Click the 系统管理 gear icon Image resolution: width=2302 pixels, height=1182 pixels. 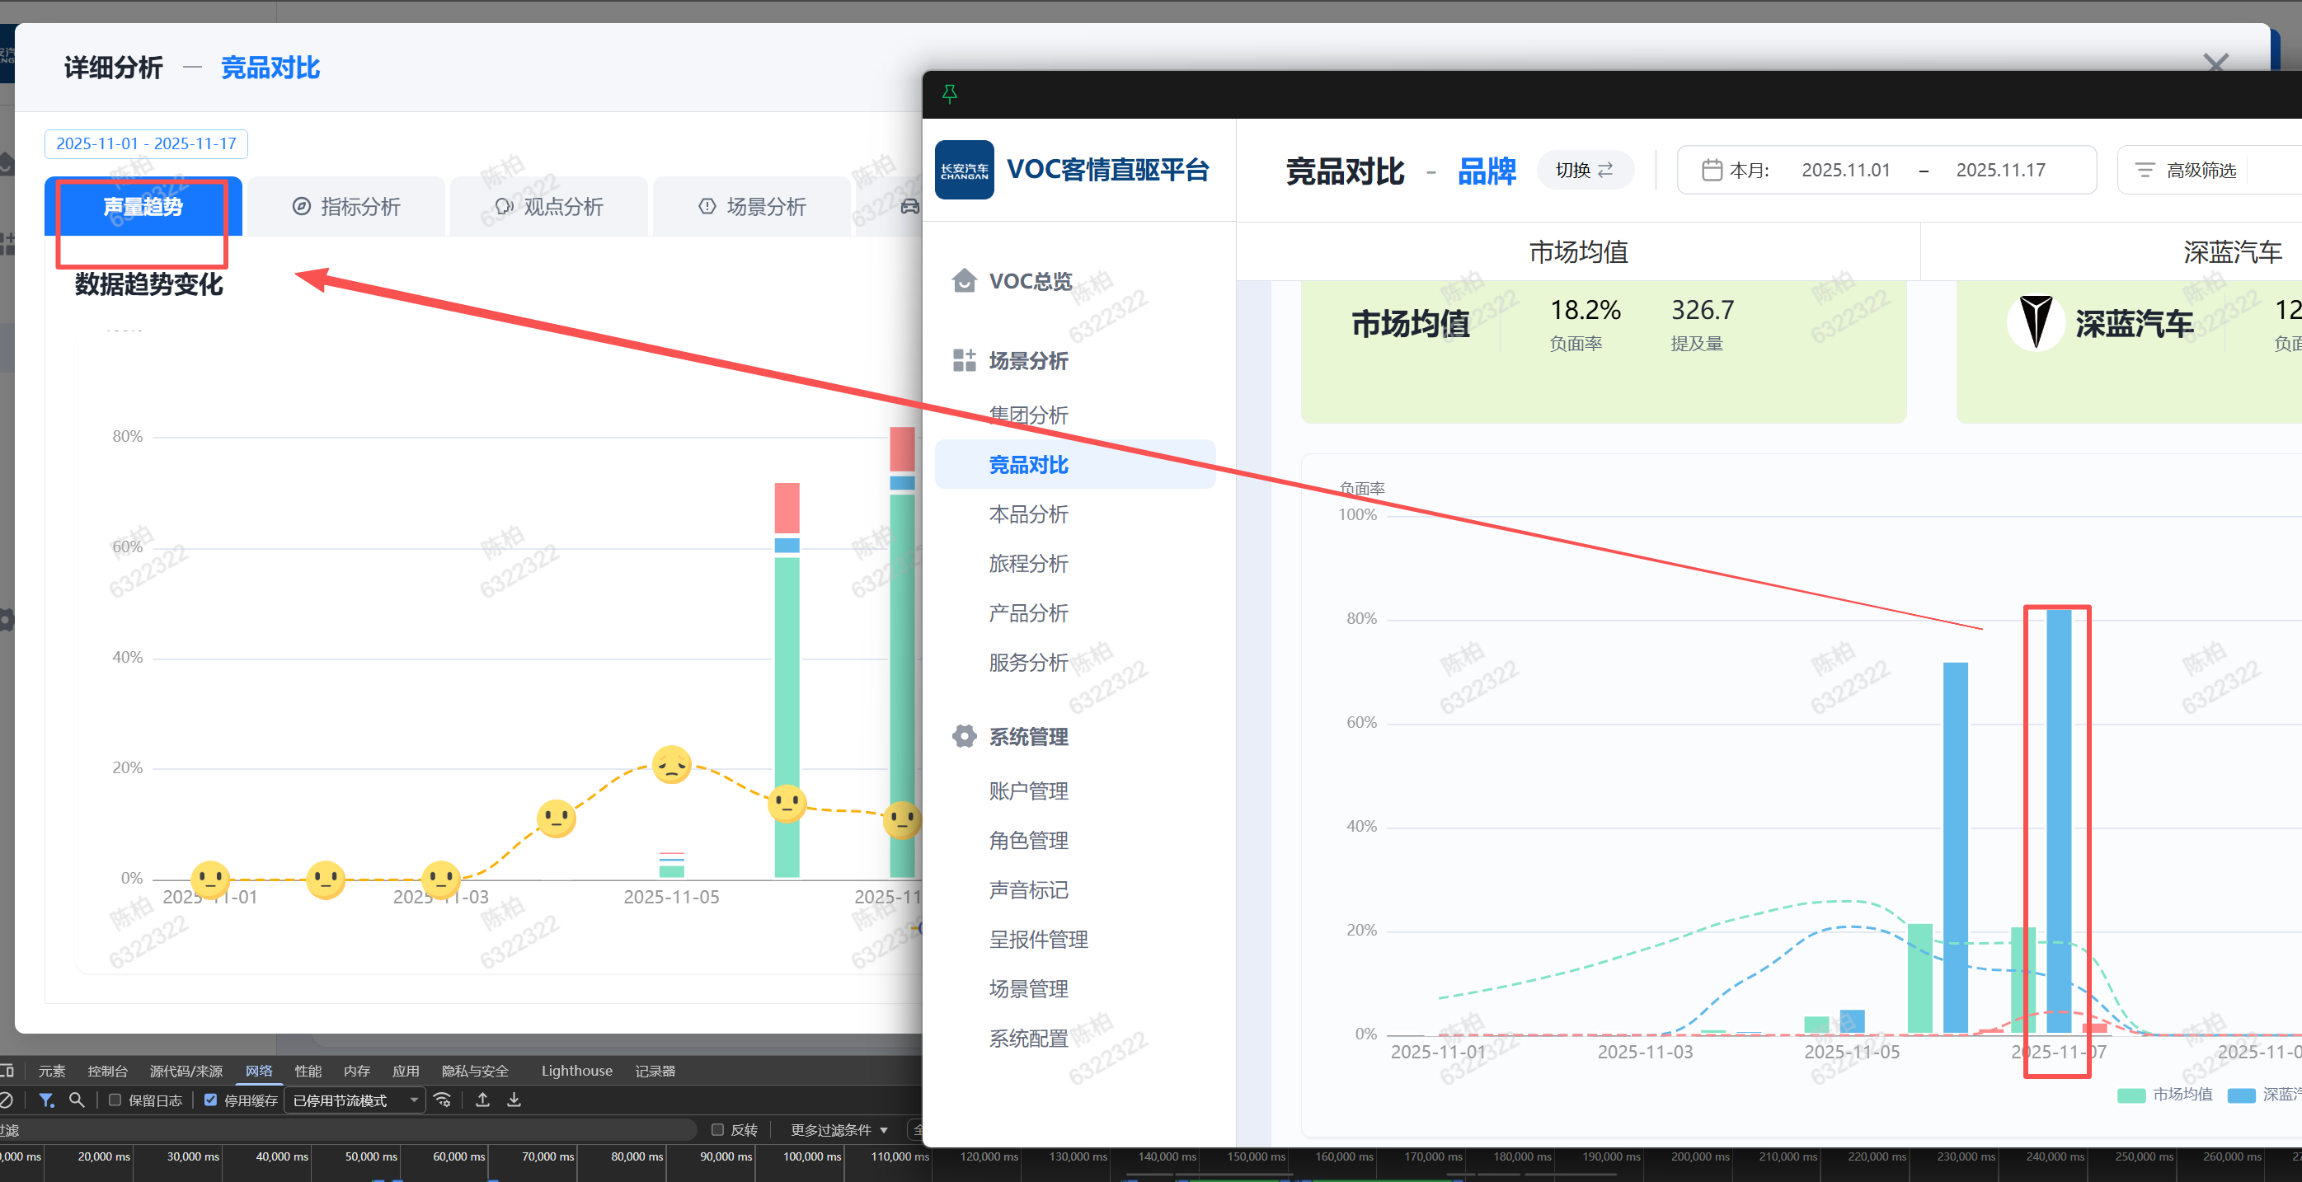963,736
